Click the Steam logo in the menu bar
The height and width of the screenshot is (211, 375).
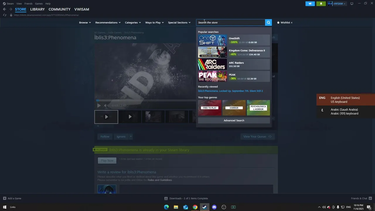coord(4,4)
